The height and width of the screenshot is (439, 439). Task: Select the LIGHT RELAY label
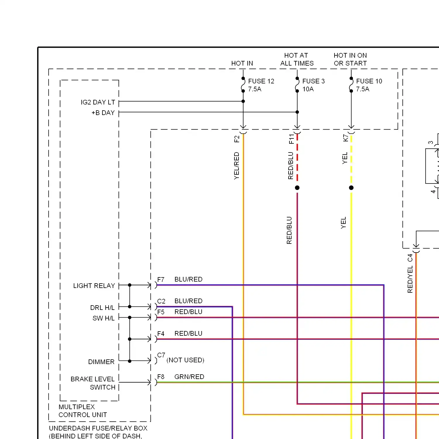click(94, 286)
